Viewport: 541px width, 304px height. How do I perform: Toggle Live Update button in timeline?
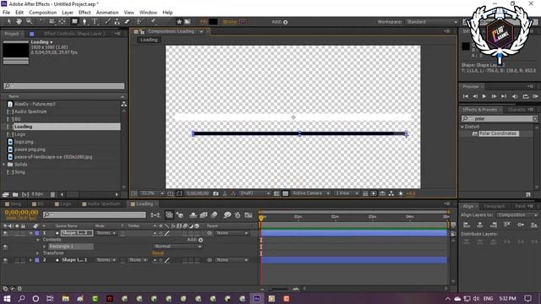point(169,215)
